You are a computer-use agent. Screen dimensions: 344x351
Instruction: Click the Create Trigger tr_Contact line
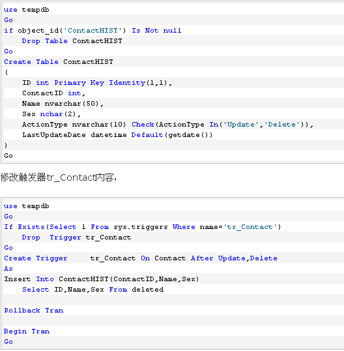point(141,258)
